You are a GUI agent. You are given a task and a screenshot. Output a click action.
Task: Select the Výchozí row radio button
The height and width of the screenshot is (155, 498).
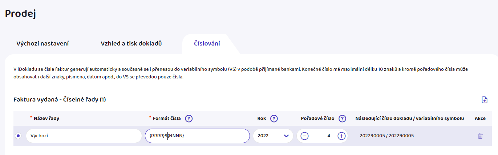point(19,136)
